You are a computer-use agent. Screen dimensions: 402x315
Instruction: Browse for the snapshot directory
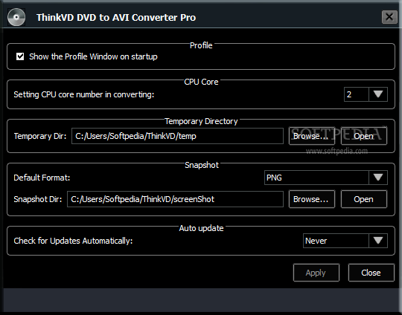point(312,199)
